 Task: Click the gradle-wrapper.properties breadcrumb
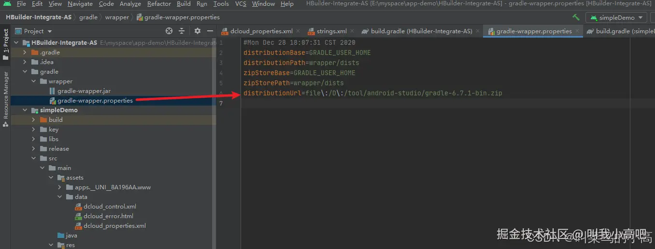[178, 17]
